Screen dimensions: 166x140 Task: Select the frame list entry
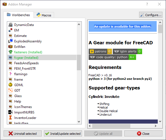pos(42,80)
